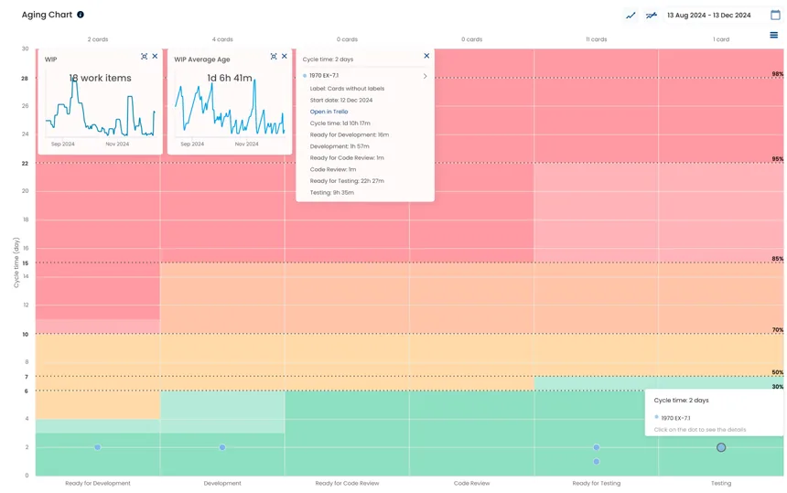Click the 'Ready for Testing' axis label
The image size is (787, 493).
pyautogui.click(x=597, y=484)
